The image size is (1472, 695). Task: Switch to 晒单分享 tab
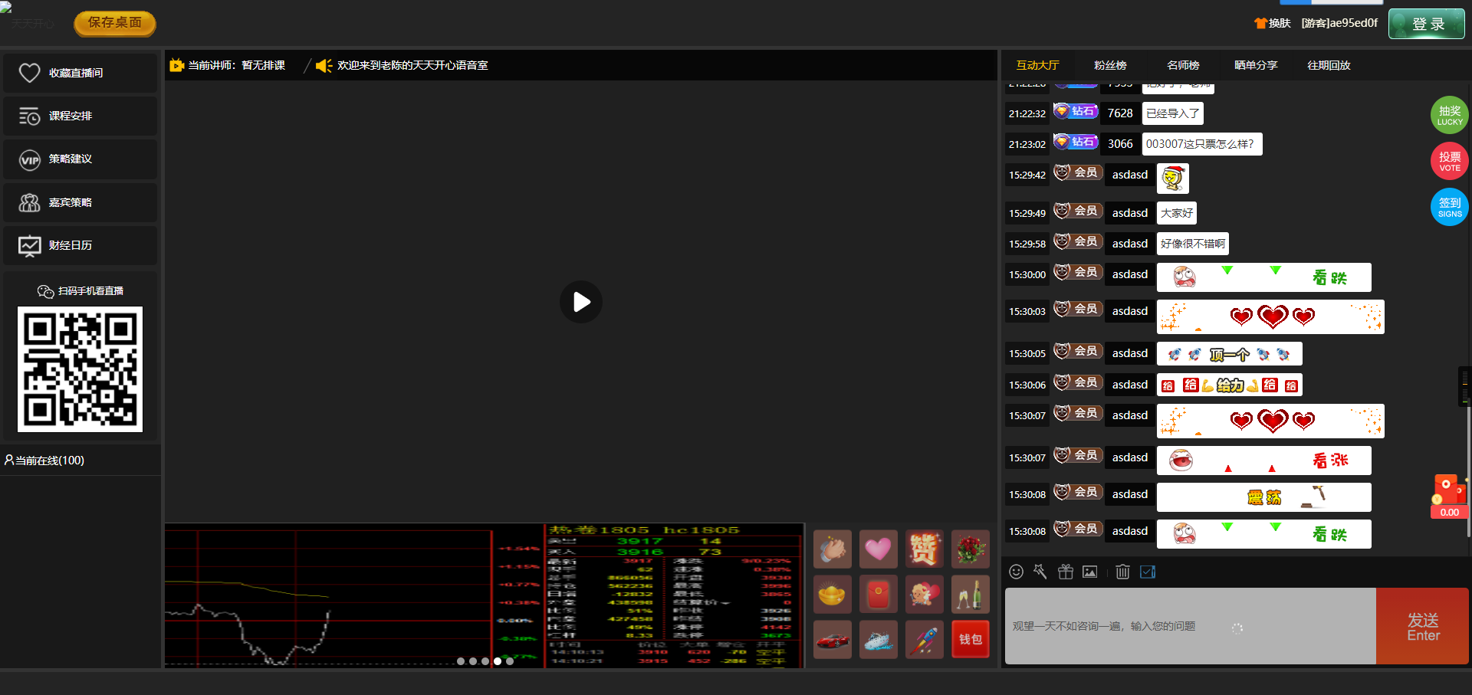[1256, 65]
